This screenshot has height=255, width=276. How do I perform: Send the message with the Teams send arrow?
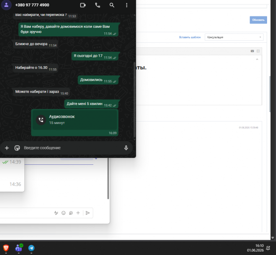pos(88,213)
